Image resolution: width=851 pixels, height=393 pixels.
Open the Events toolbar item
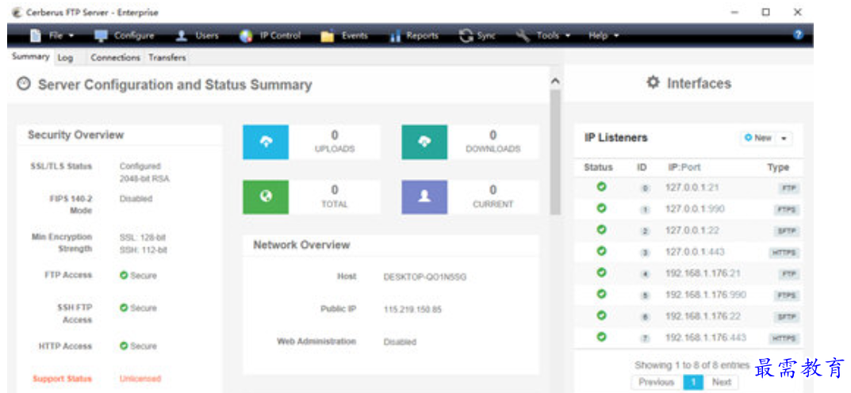(x=344, y=36)
